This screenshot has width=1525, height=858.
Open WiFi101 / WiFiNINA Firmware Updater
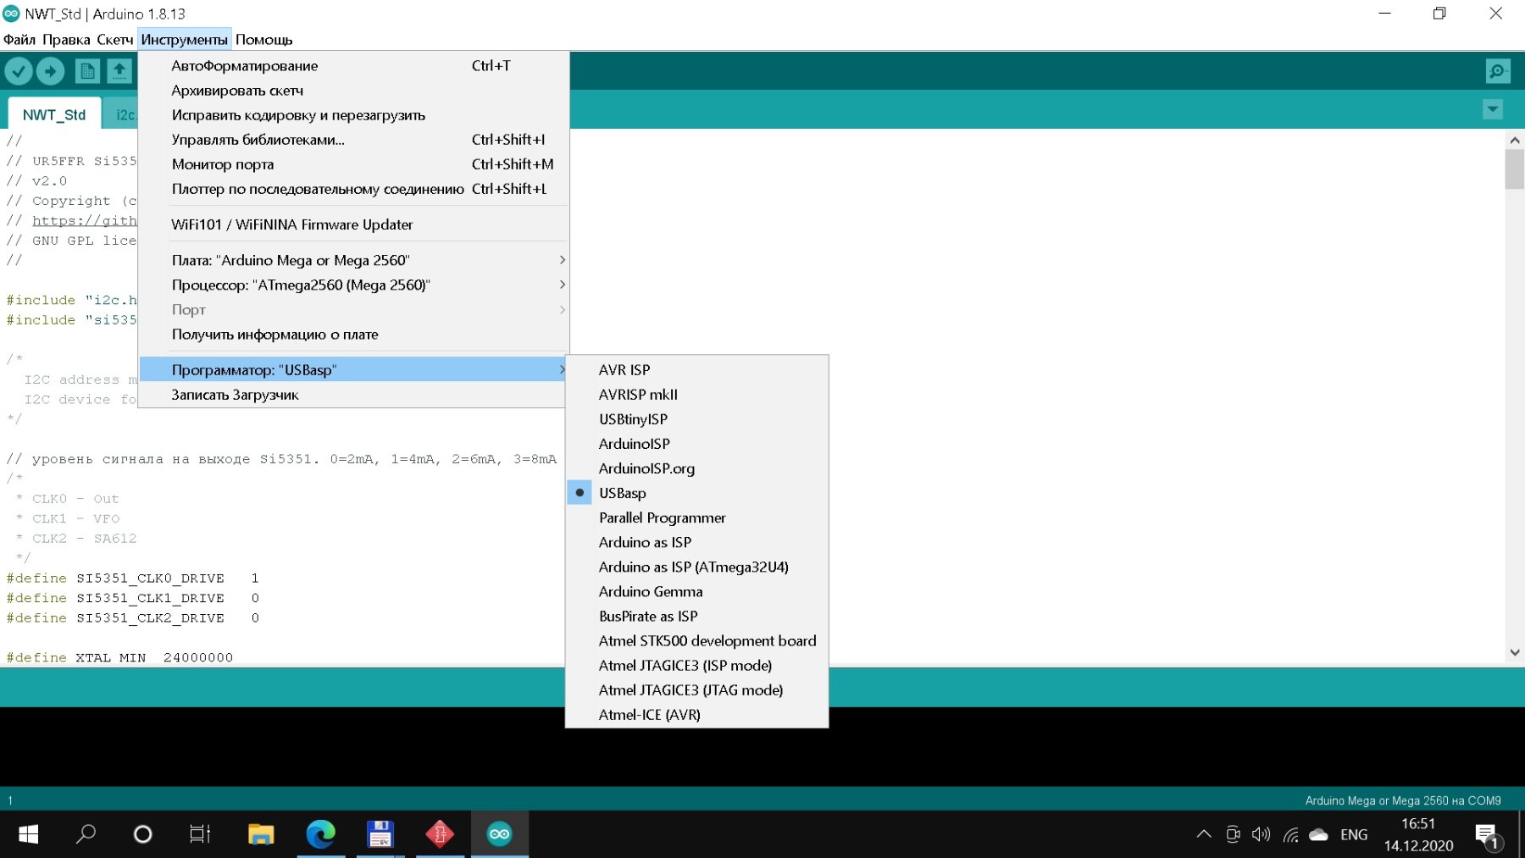pyautogui.click(x=353, y=224)
